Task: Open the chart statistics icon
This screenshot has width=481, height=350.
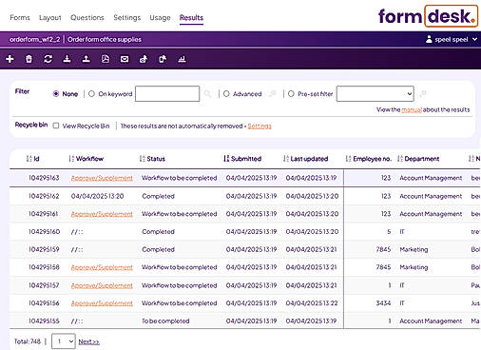Action: [x=182, y=59]
